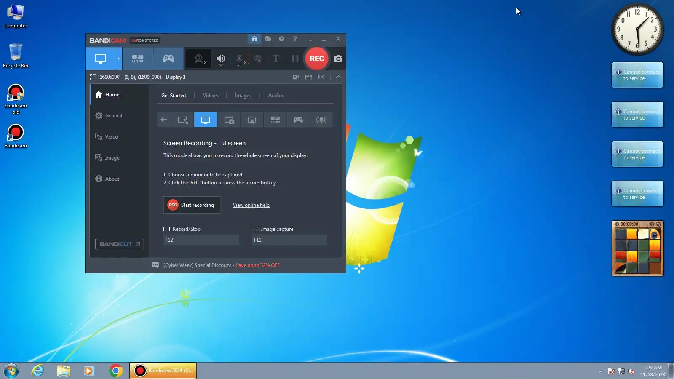Screen dimensions: 674x379
Task: Select game recording mode in mode strip
Action: [x=298, y=120]
